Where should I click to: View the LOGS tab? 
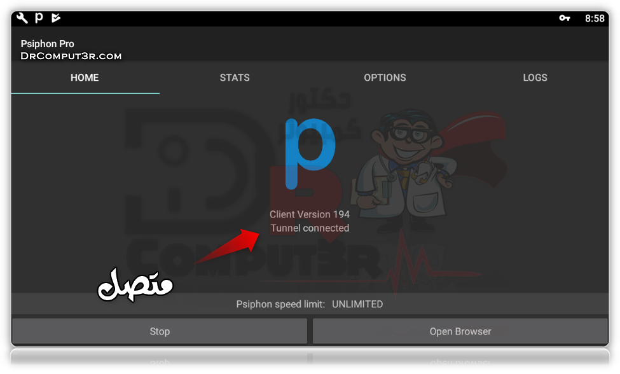(535, 78)
